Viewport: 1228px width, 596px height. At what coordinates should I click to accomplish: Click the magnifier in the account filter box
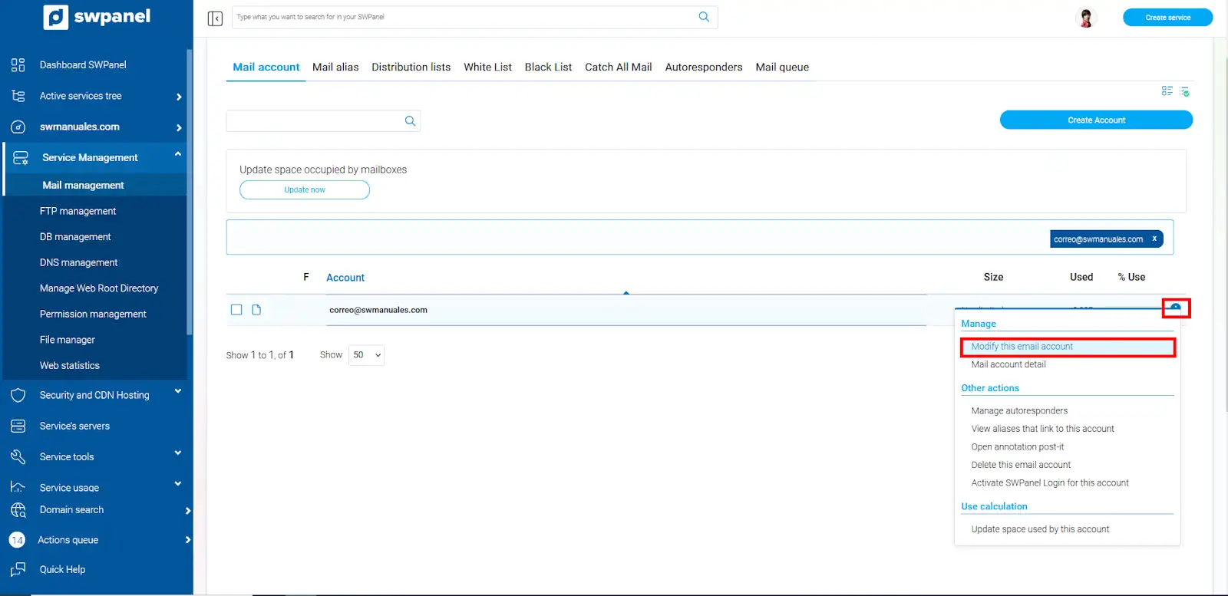(410, 120)
